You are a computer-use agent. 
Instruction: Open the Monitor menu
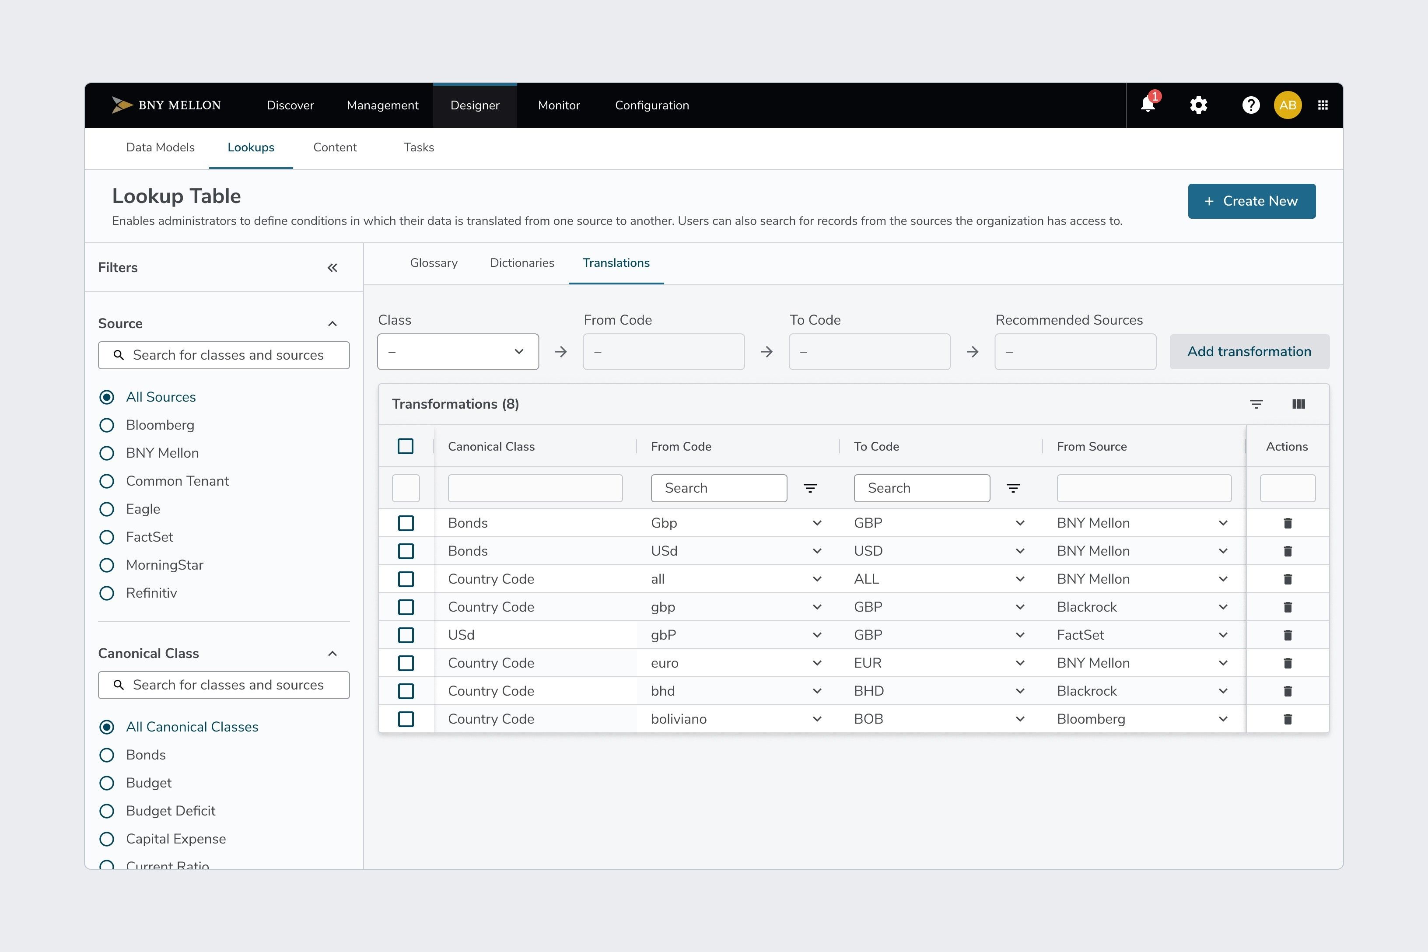click(559, 105)
